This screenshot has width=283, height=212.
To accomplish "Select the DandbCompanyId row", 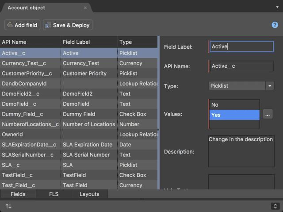I will click(79, 83).
